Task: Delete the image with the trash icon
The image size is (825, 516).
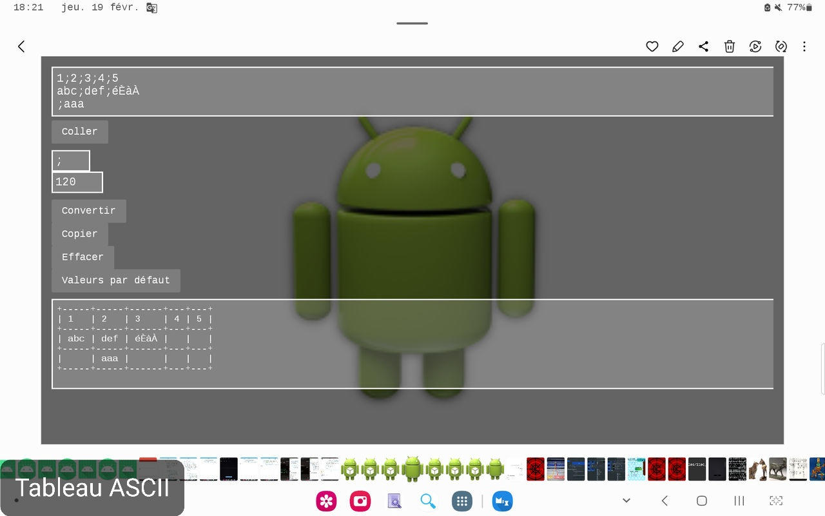Action: [x=729, y=46]
